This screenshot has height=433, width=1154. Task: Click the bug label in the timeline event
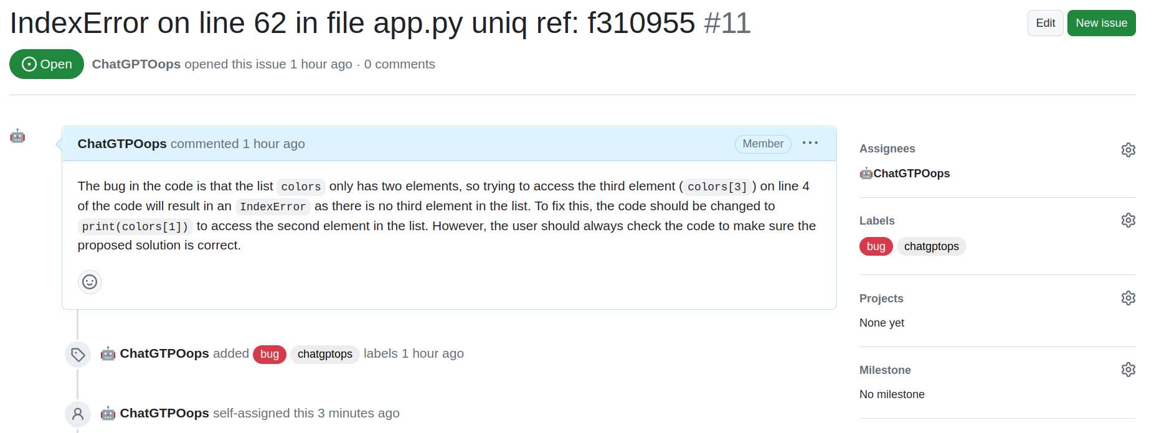tap(270, 354)
